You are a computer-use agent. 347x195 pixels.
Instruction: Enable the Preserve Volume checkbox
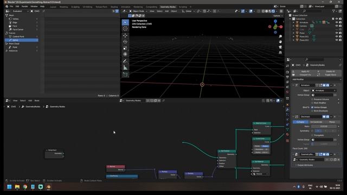coord(312,99)
